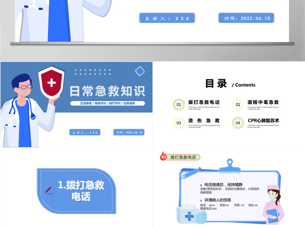Click the red blood drop icon
305x229 pixels.
coord(163,156)
